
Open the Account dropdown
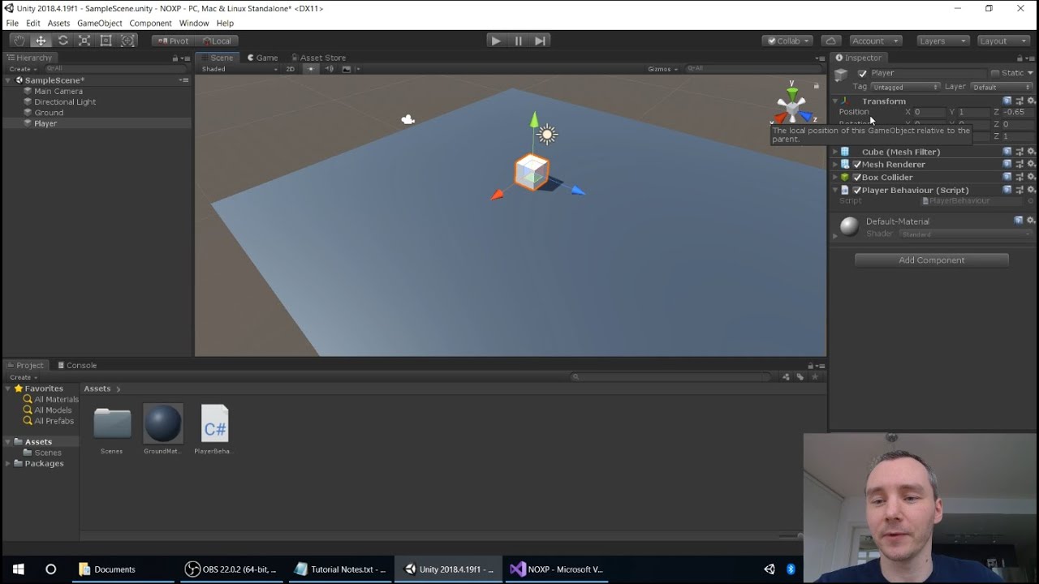[875, 41]
